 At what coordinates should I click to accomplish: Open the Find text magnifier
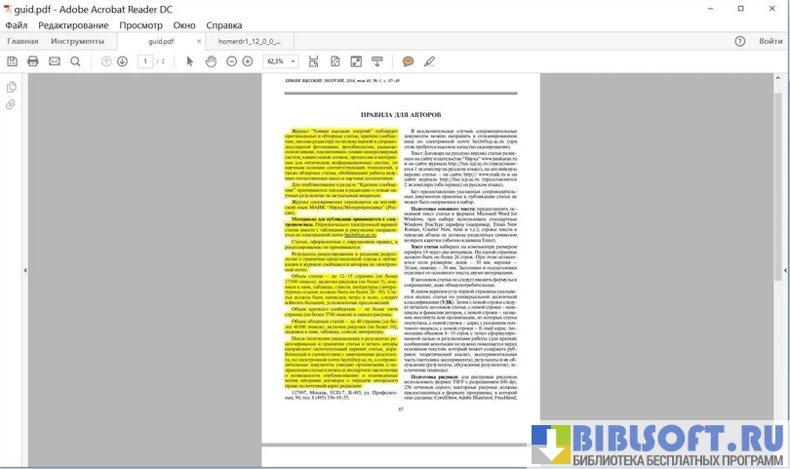click(x=76, y=61)
